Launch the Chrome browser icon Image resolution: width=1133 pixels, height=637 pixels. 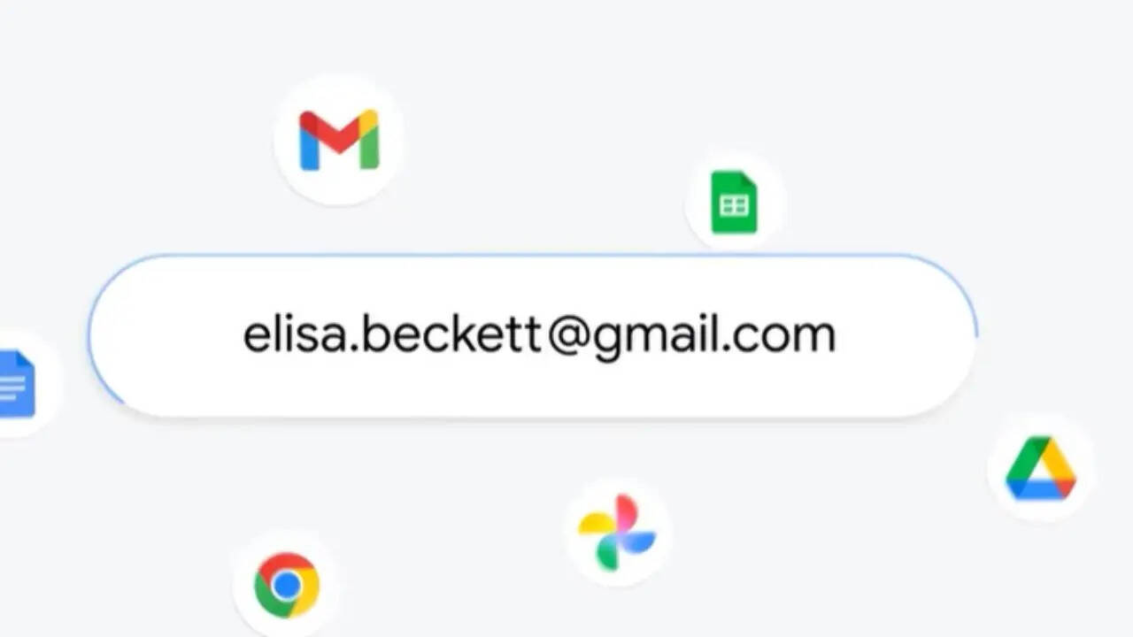(287, 585)
